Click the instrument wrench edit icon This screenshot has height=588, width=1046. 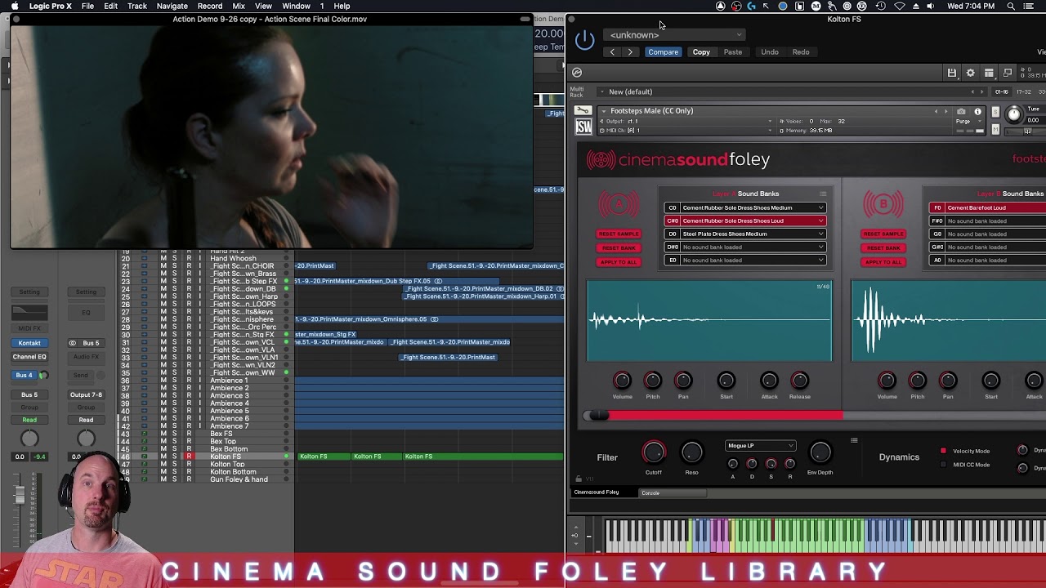tap(583, 111)
